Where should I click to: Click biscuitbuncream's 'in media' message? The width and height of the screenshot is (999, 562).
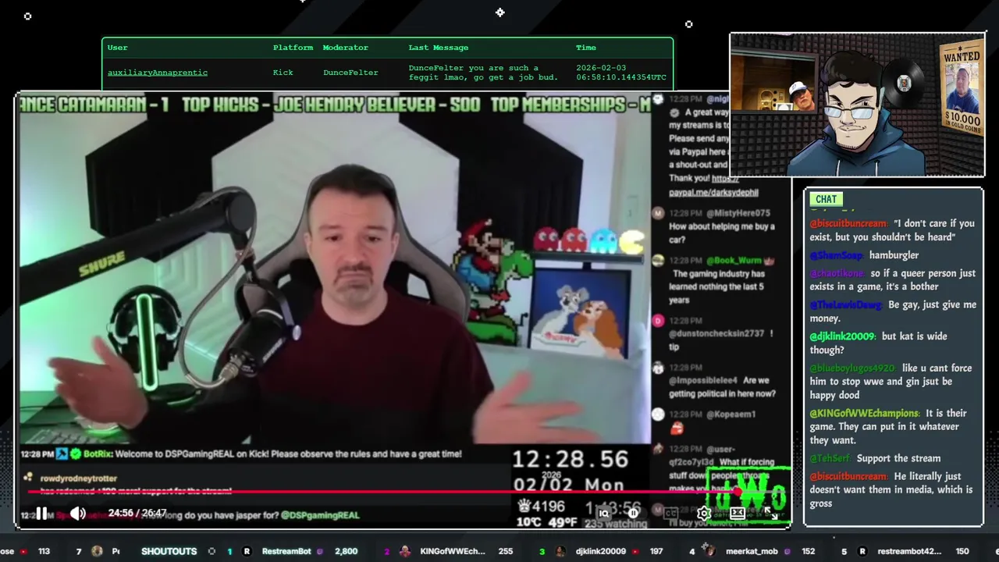click(x=891, y=490)
